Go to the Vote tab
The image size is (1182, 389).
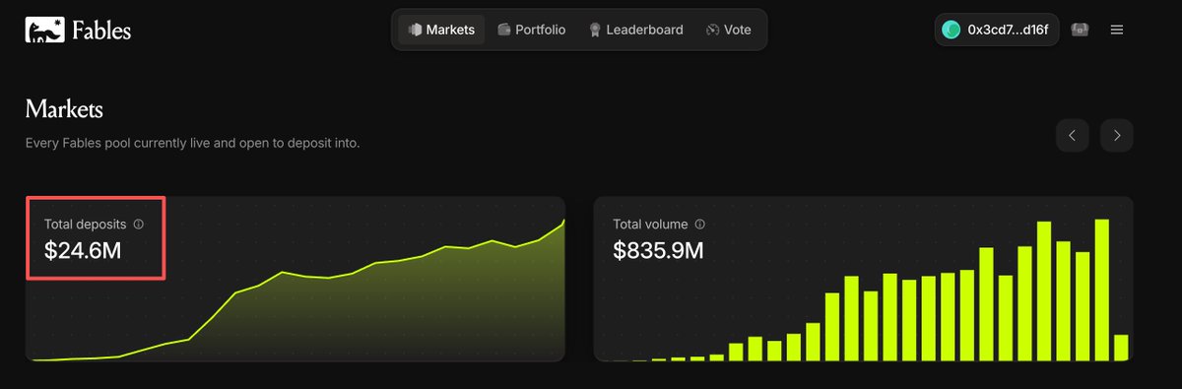[728, 30]
